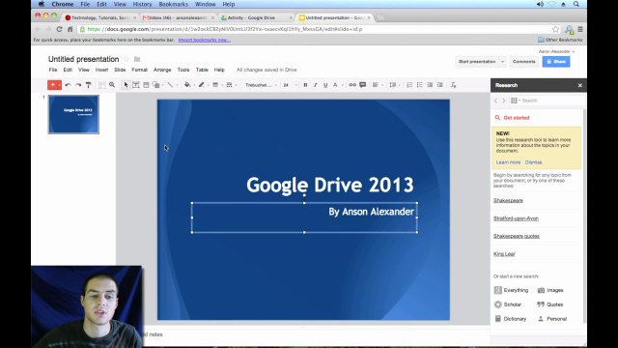This screenshot has width=618, height=348.
Task: Star the Untitled presentation
Action: point(126,59)
